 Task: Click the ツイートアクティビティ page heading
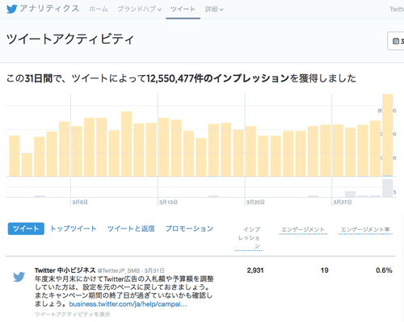(70, 40)
